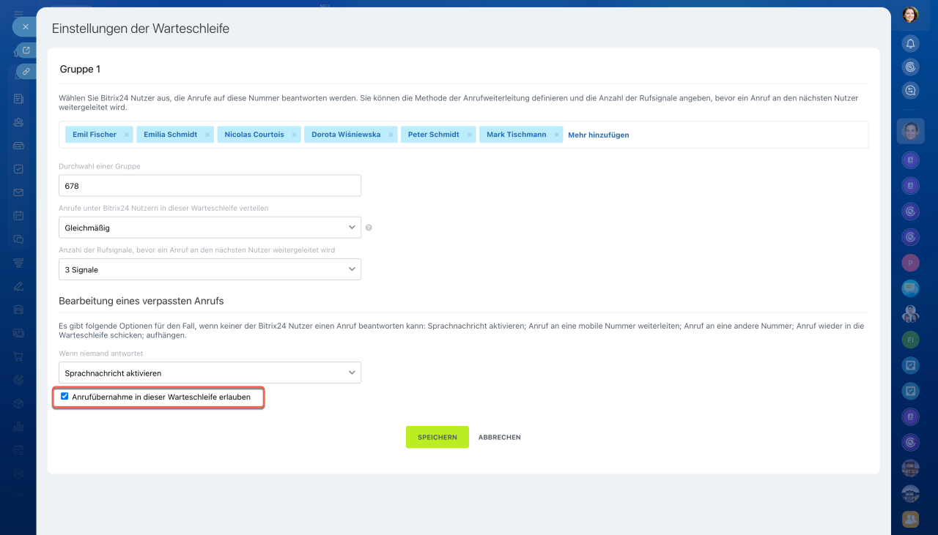Viewport: 938px width, 535px height.
Task: Click the Abbrechen link
Action: coord(500,437)
